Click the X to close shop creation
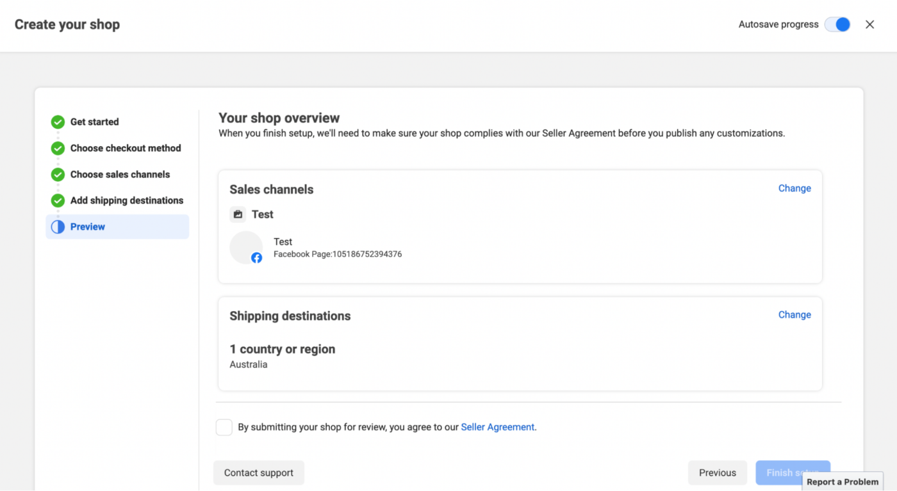 pyautogui.click(x=869, y=24)
